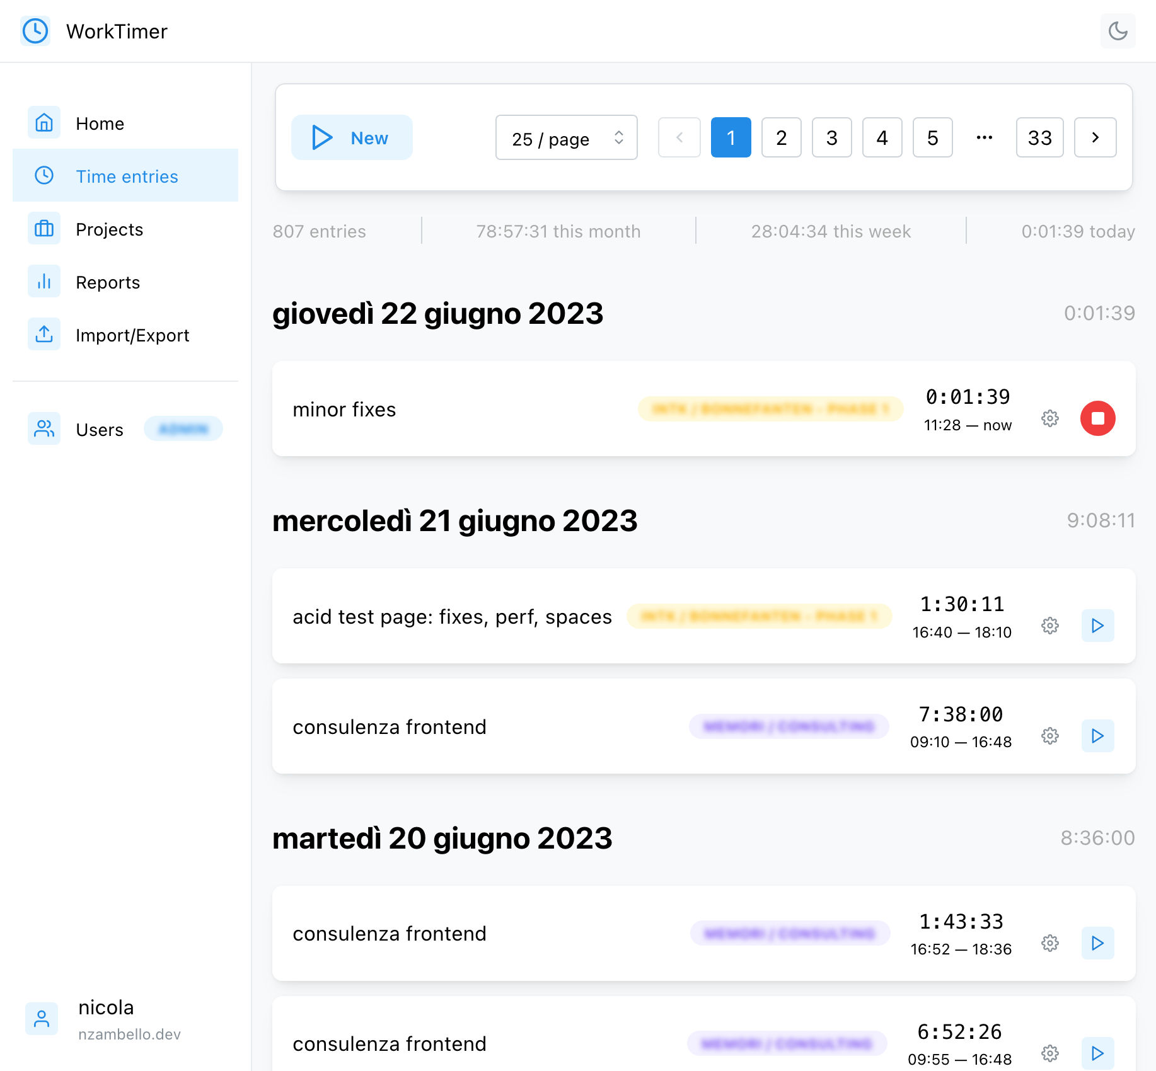1156x1071 pixels.
Task: Open the 25 / page dropdown
Action: [566, 138]
